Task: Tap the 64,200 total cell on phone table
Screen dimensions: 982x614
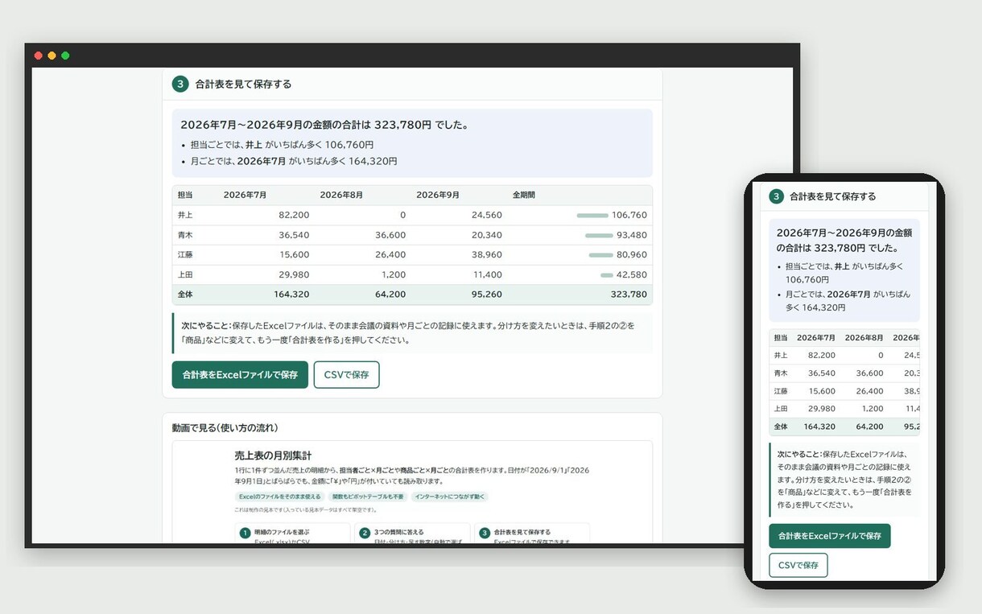Action: coord(869,427)
